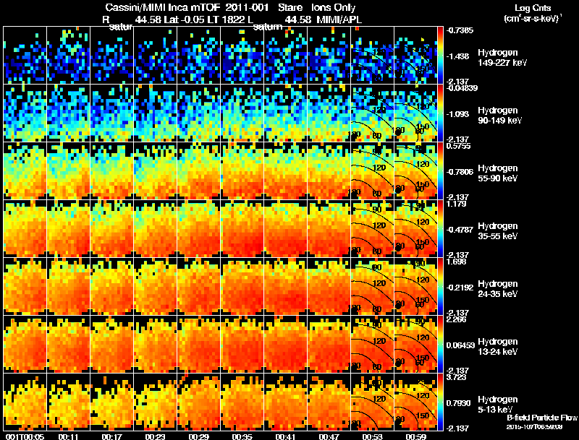The width and height of the screenshot is (579, 440).
Task: Click the '0.06453' color scale value
Action: click(x=460, y=345)
